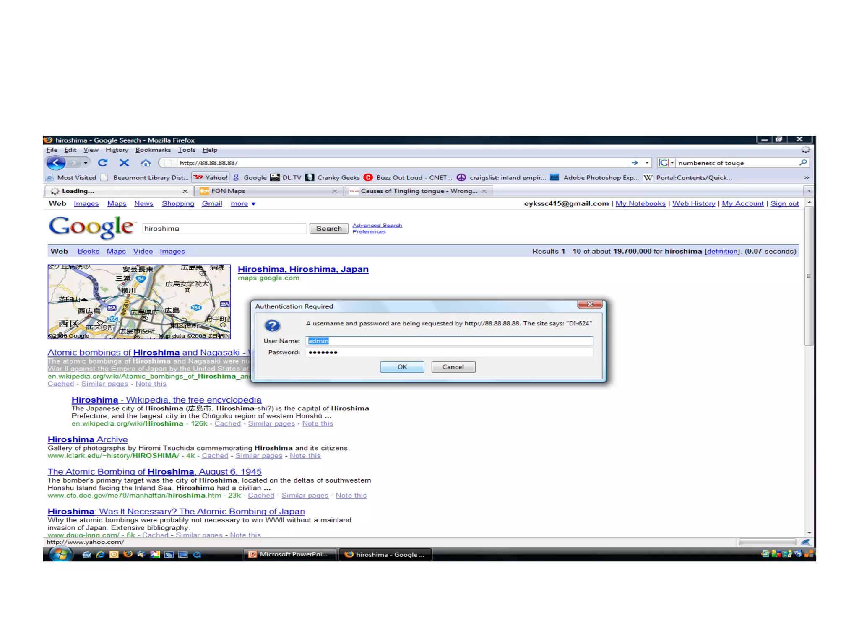Viewport: 859px width, 644px height.
Task: Click the Go arrow in address bar
Action: (x=635, y=163)
